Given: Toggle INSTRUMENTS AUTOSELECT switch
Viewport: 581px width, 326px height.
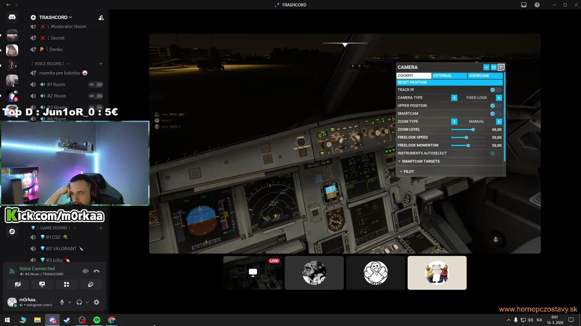Looking at the screenshot, I should coord(496,153).
